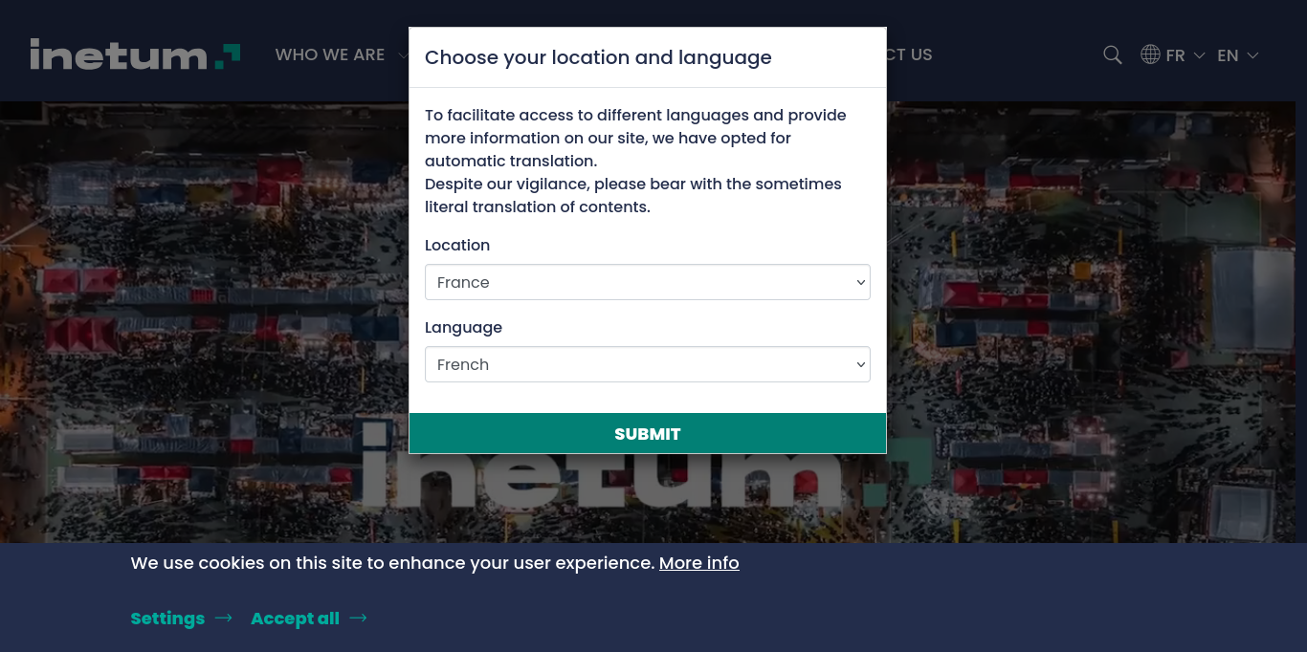Open the FR location chevron in header
The image size is (1307, 652).
point(1199,55)
